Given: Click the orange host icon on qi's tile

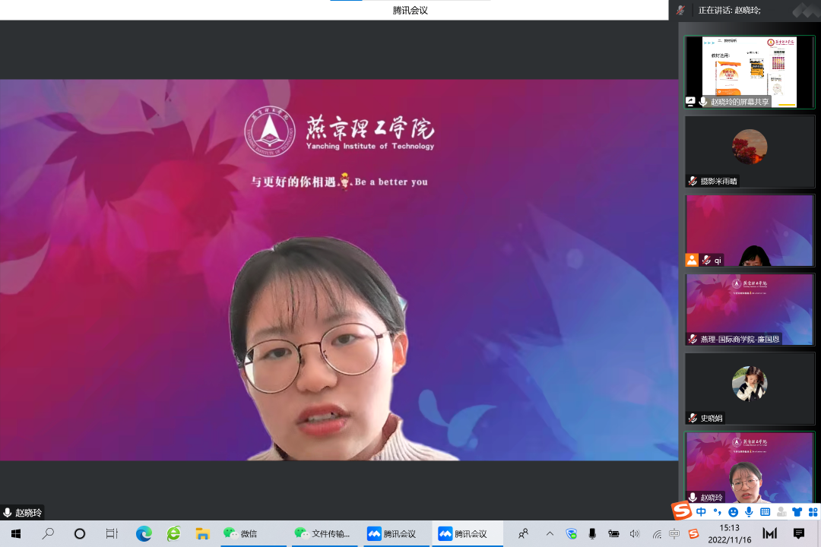Looking at the screenshot, I should coord(692,260).
